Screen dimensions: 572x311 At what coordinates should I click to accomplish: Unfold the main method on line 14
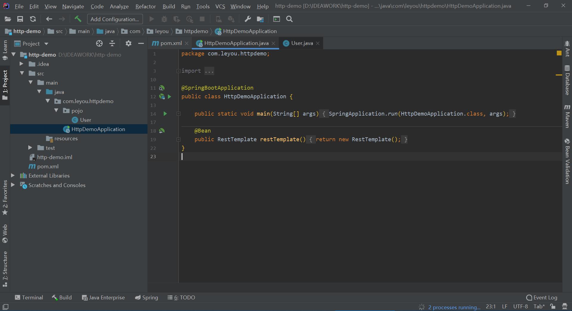[x=178, y=113]
